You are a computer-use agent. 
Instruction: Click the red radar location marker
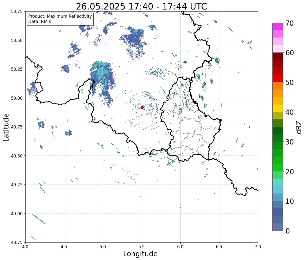coord(142,107)
